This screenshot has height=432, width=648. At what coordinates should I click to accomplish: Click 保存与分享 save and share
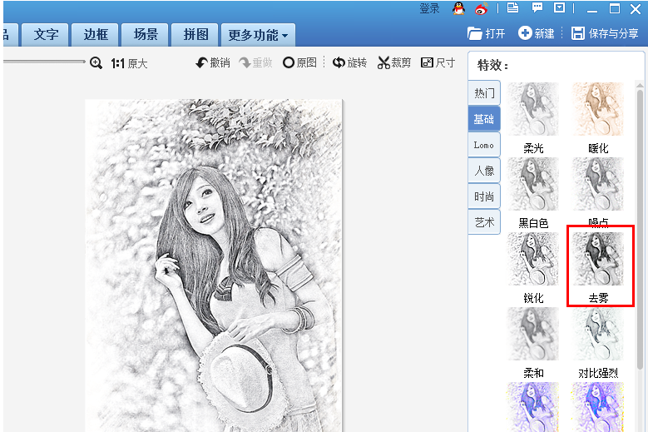(x=605, y=33)
